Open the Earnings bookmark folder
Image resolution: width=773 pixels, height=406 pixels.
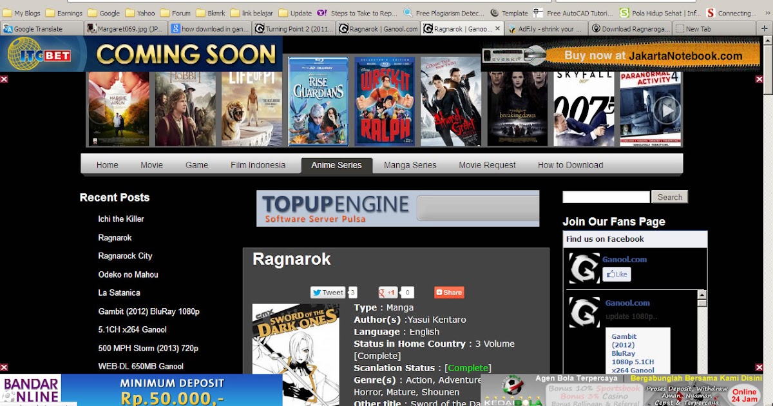[64, 13]
